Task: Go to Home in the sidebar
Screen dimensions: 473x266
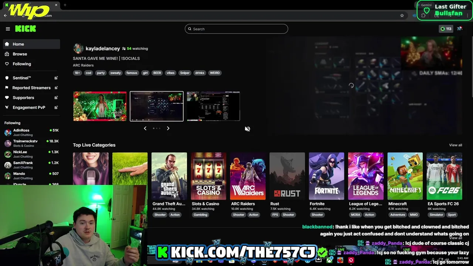Action: click(31, 44)
